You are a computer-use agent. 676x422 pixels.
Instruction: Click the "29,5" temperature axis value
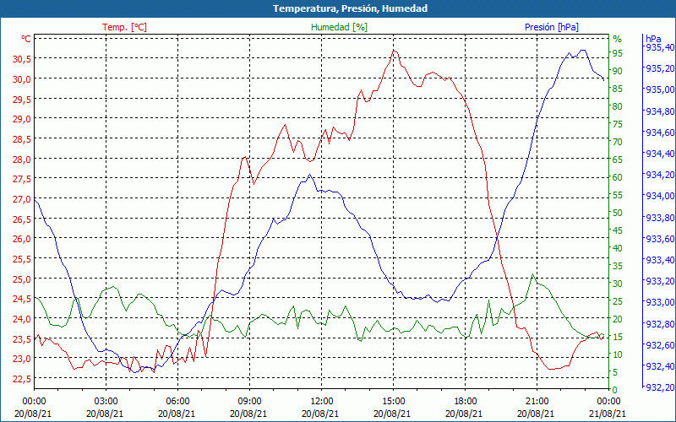[x=22, y=100]
